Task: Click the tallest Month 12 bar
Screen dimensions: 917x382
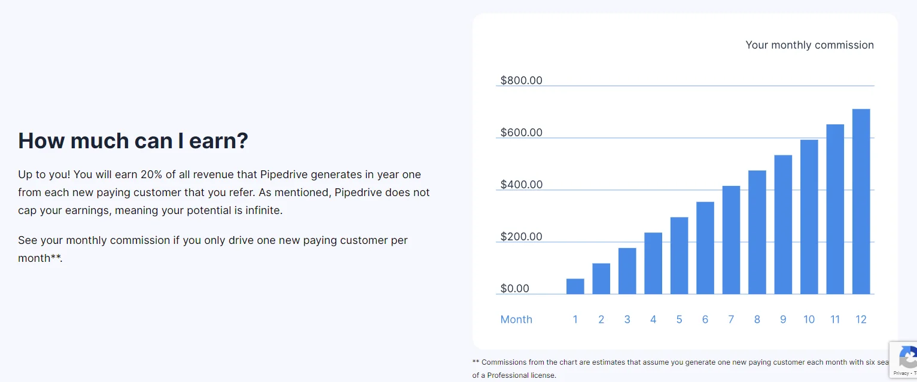Action: click(x=861, y=201)
